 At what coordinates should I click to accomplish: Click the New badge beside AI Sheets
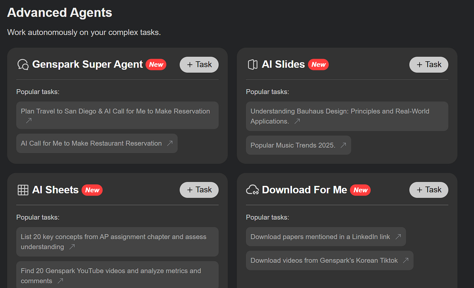92,190
